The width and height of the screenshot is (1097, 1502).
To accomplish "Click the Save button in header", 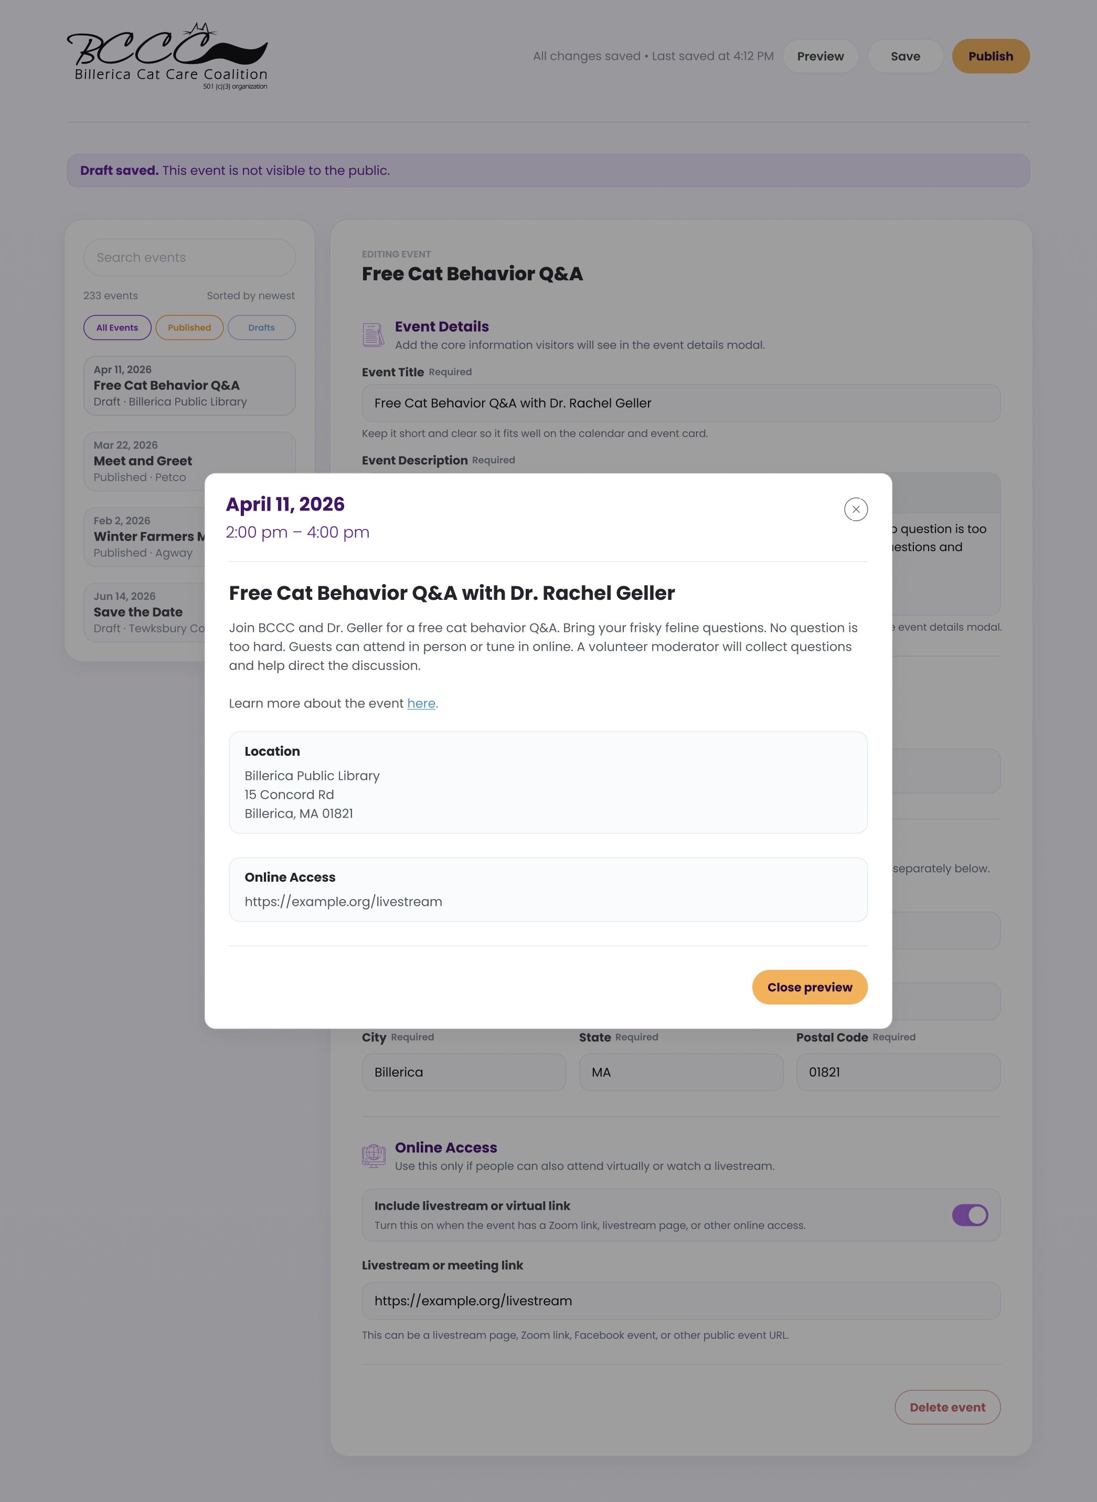I will pyautogui.click(x=905, y=57).
